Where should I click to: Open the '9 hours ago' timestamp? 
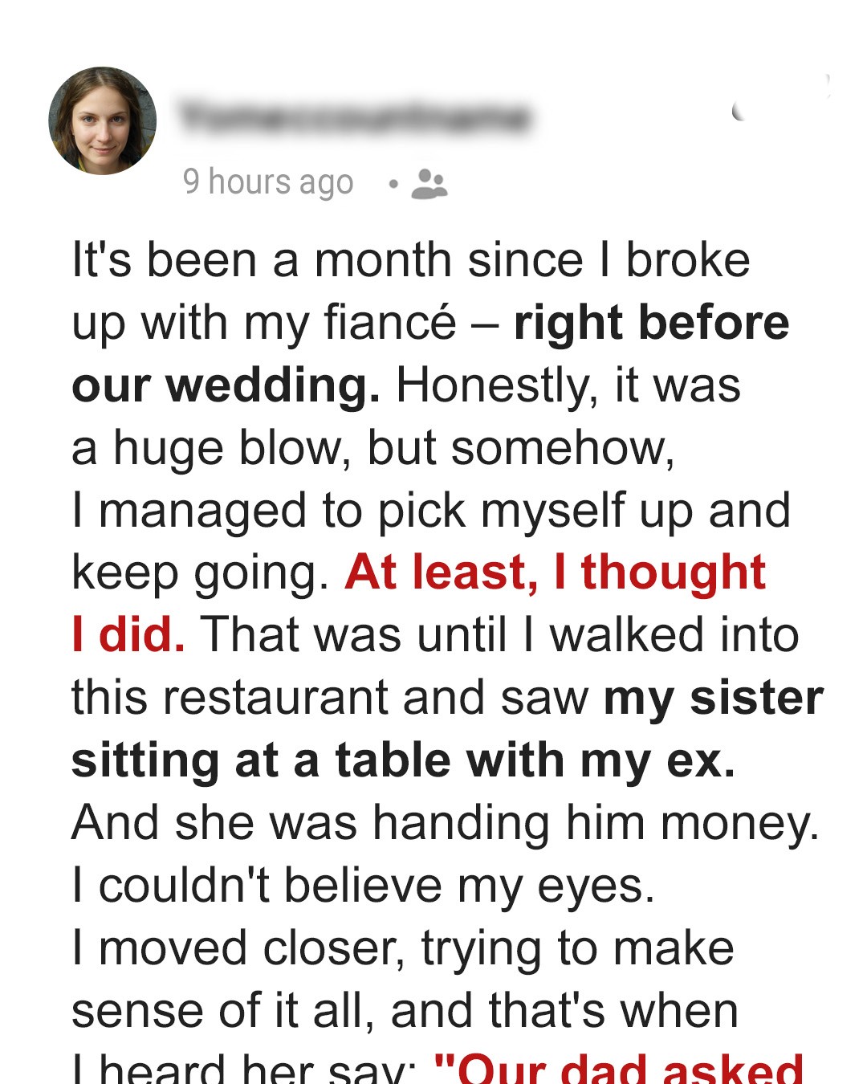(x=267, y=182)
